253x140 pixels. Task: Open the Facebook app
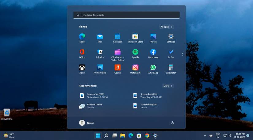(153, 54)
